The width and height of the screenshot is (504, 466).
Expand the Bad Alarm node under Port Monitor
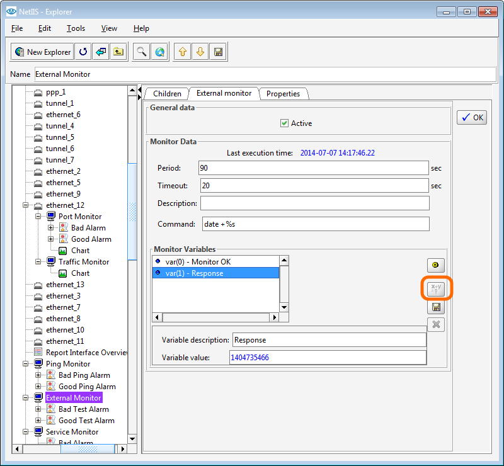pyautogui.click(x=51, y=228)
